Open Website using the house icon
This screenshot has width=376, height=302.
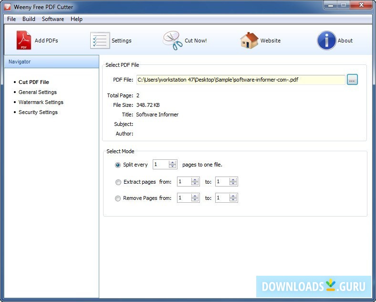pos(249,40)
